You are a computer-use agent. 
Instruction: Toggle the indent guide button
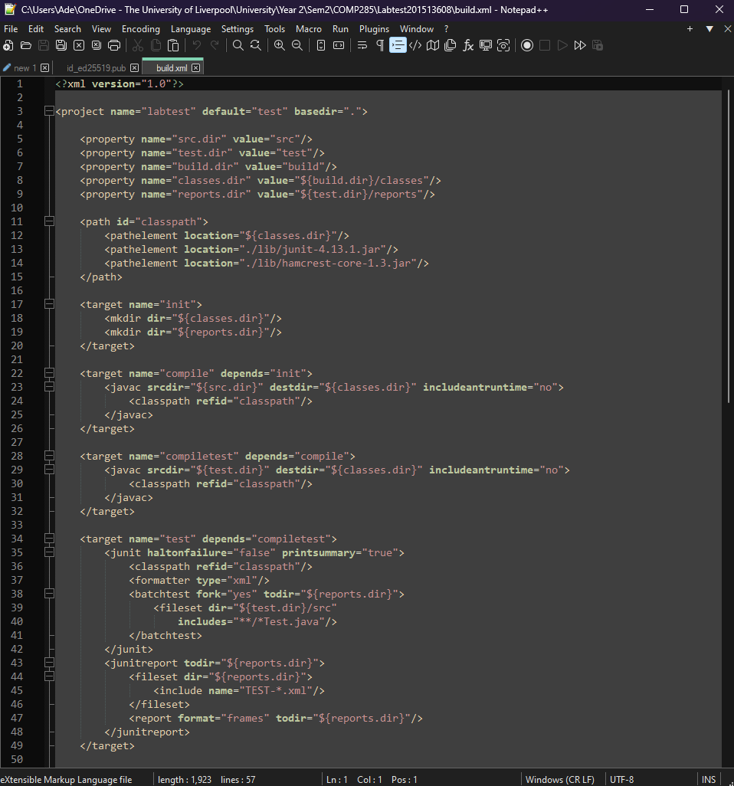[398, 46]
